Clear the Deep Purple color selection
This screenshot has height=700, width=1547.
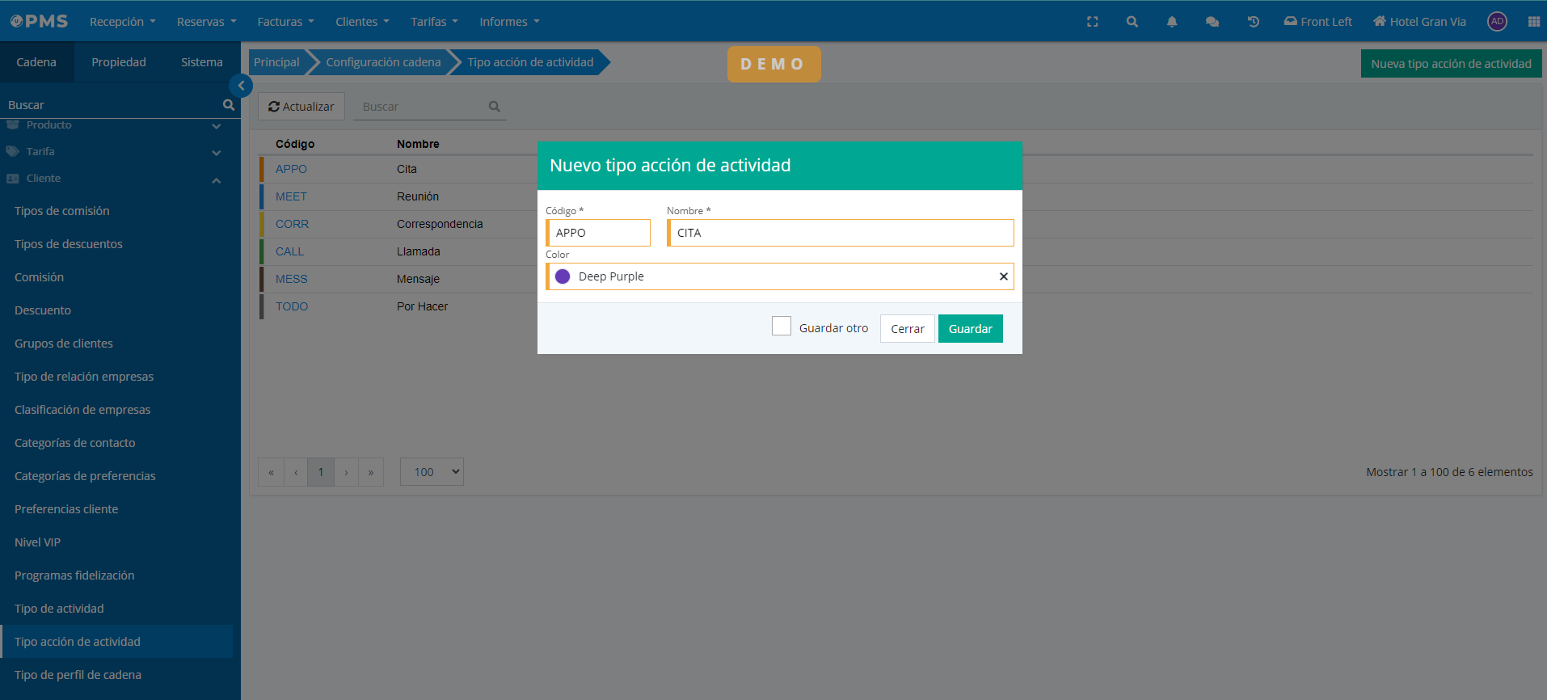point(1003,276)
